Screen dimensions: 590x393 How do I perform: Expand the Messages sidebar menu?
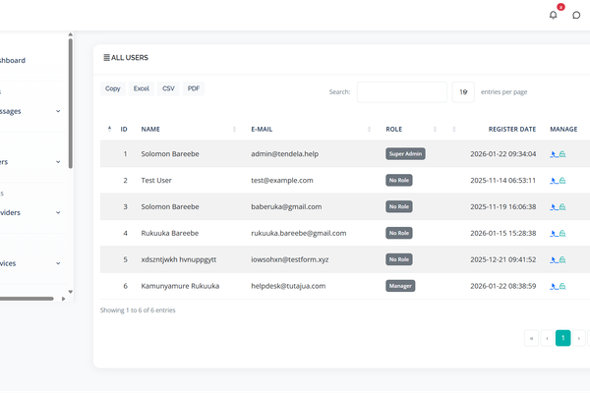pos(29,111)
